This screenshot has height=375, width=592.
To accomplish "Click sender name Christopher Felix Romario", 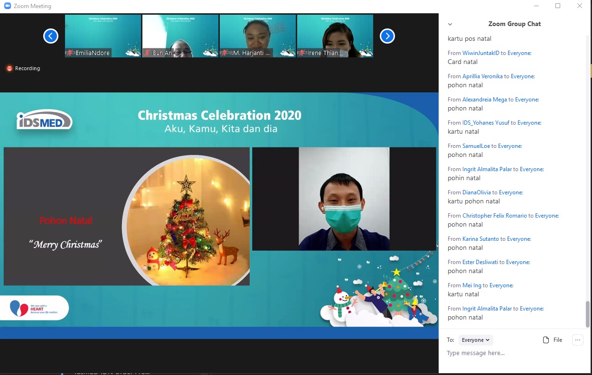I will tap(495, 216).
